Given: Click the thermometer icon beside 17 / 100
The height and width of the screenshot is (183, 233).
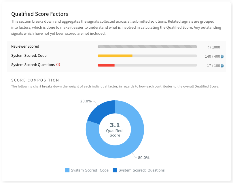Looking at the screenshot, I should coord(221,65).
